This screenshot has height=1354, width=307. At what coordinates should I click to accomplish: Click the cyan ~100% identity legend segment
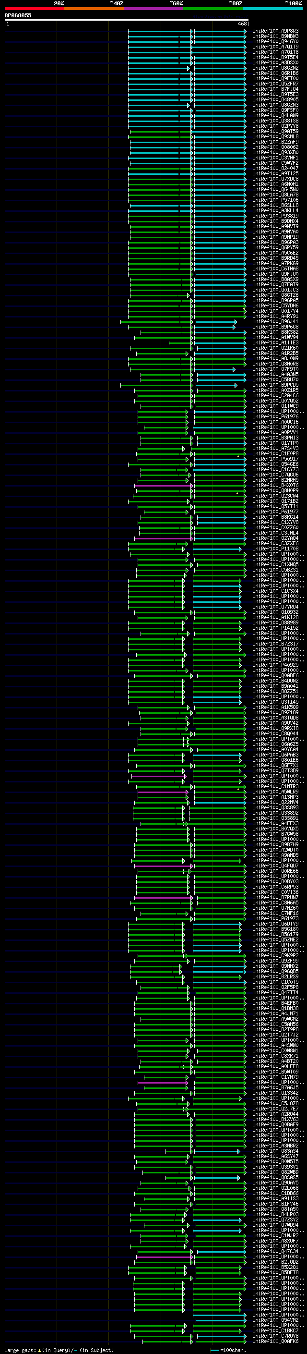[272, 9]
